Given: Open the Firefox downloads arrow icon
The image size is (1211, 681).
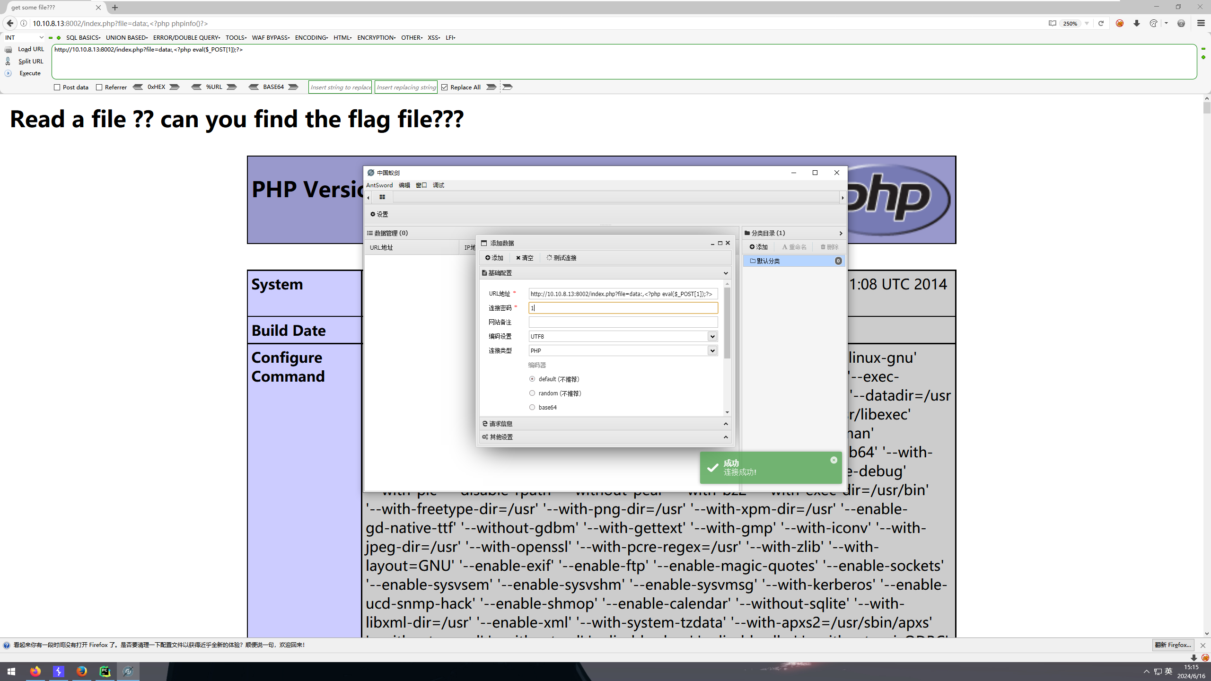Looking at the screenshot, I should point(1137,23).
